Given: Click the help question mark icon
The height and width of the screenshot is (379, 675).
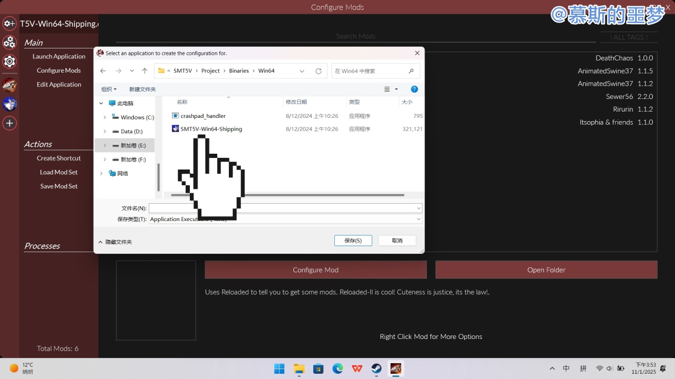Looking at the screenshot, I should [414, 89].
